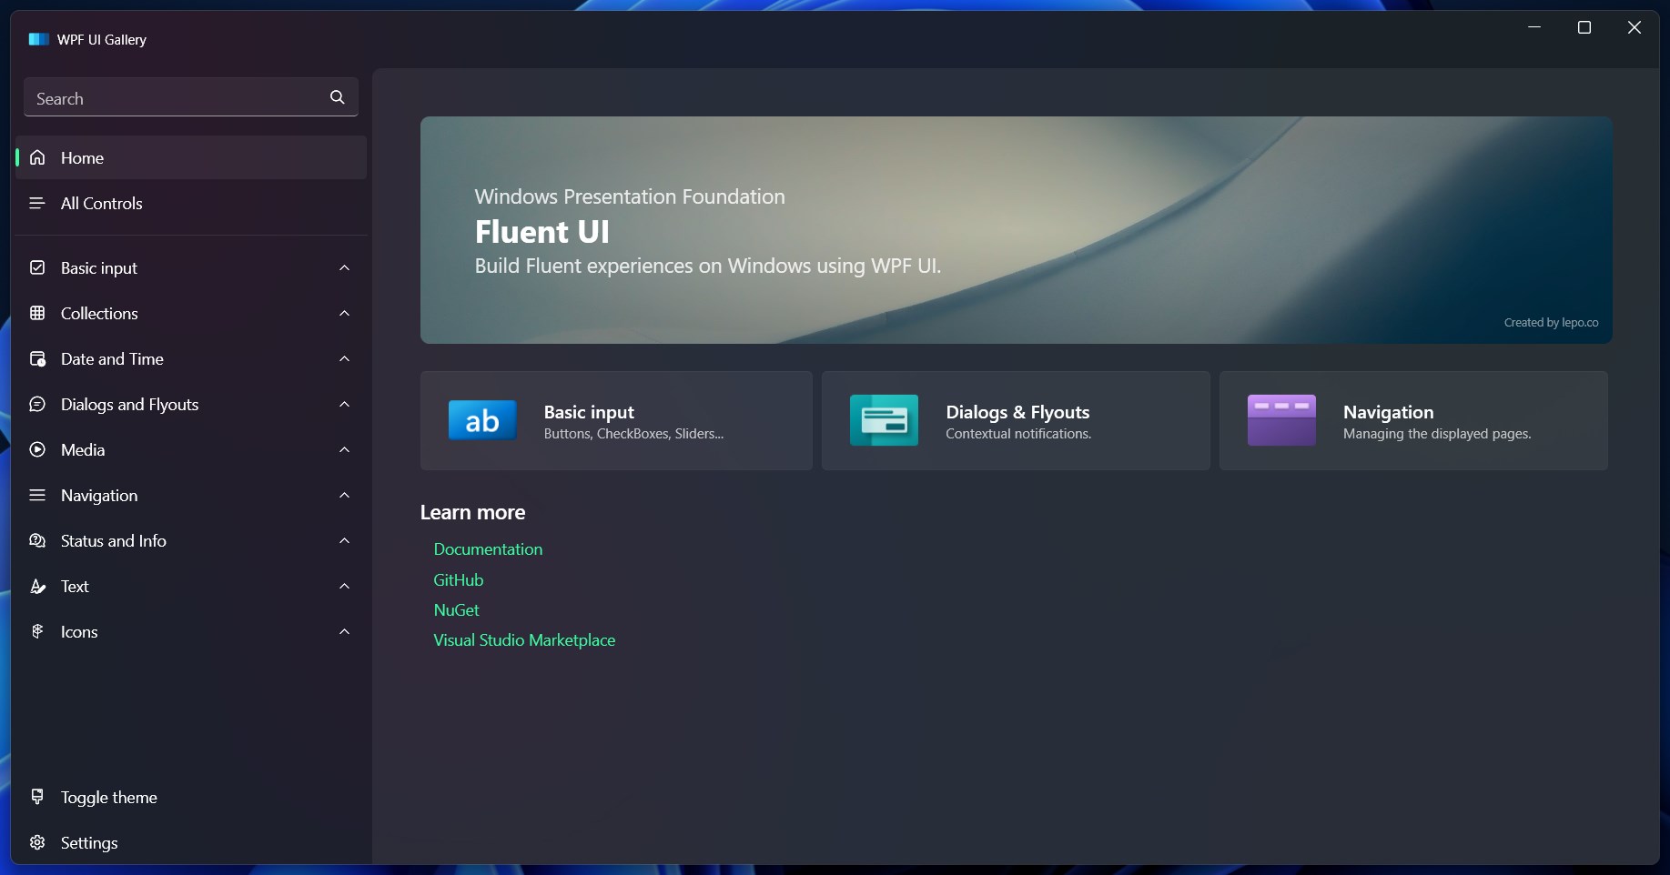Expand the Navigation section chevron
Image resolution: width=1670 pixels, height=875 pixels.
coord(344,495)
